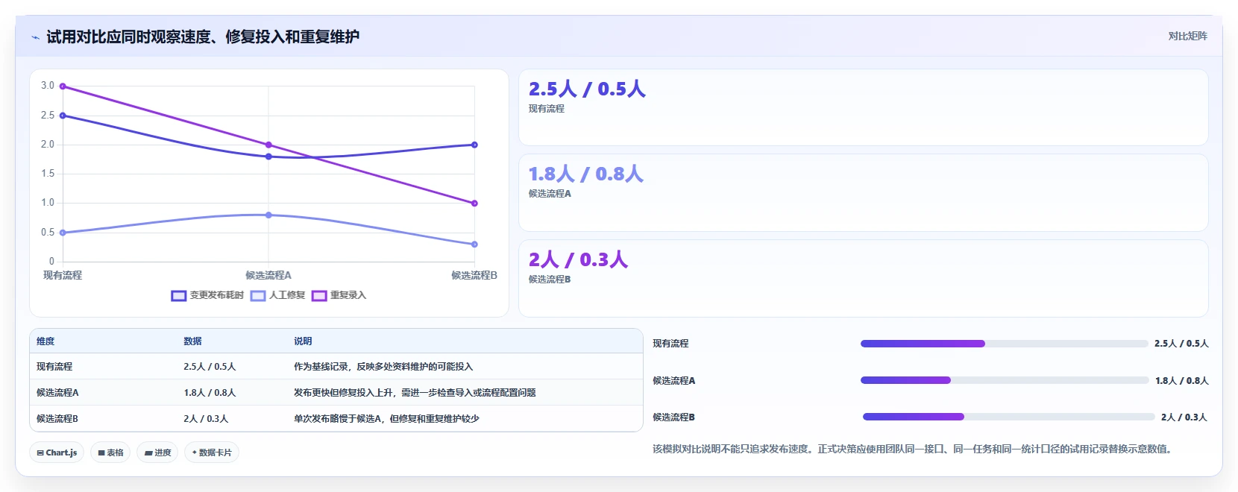Click the 变更发布耗时 legend color box
The width and height of the screenshot is (1238, 492).
coord(178,296)
